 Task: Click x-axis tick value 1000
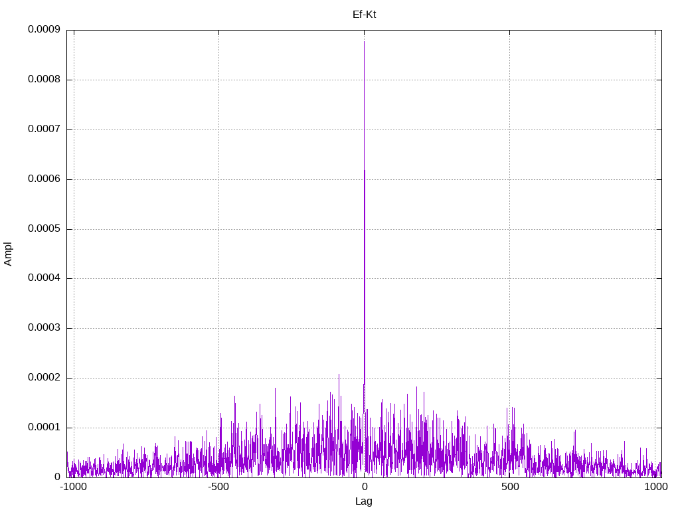pyautogui.click(x=655, y=487)
